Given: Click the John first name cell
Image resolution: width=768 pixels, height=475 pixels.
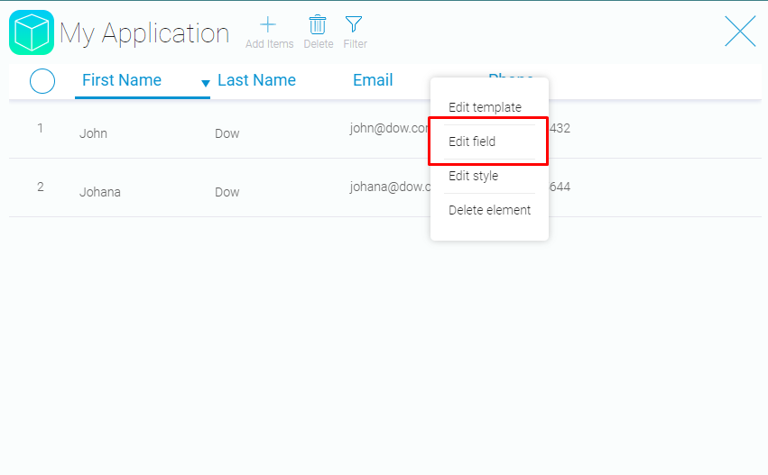Looking at the screenshot, I should tap(93, 133).
